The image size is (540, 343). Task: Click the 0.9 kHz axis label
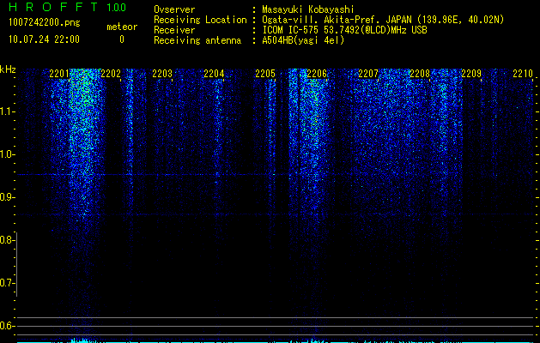point(7,197)
